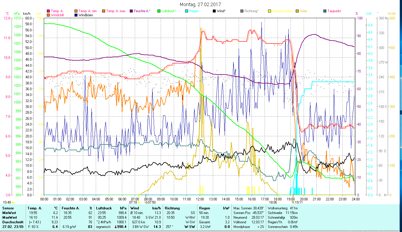Click the '24:00' time axis label

(x=356, y=199)
